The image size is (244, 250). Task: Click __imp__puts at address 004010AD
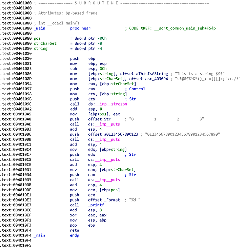coord(107,124)
